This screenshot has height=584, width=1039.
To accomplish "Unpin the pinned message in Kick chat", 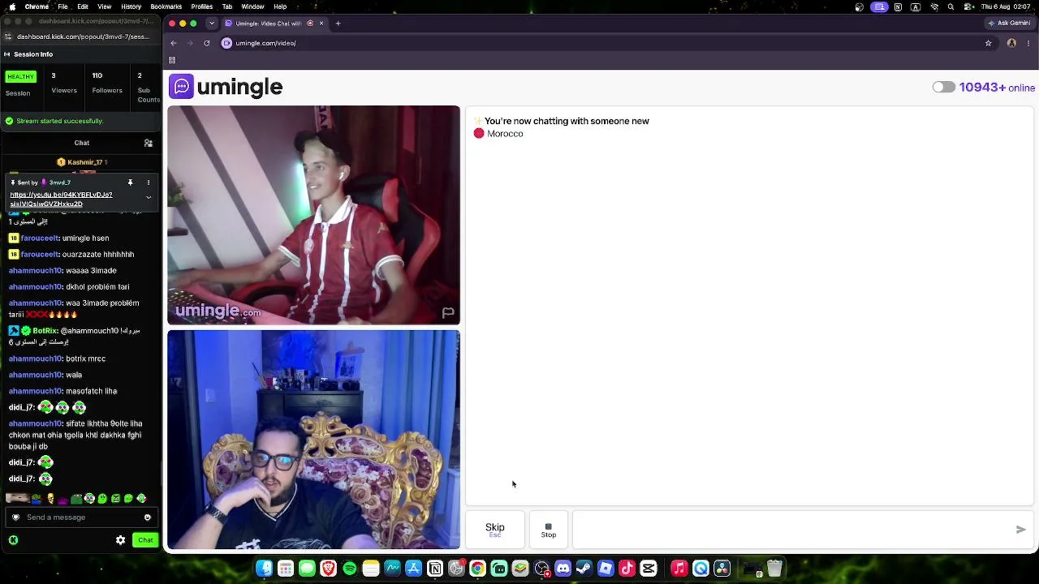I will pos(130,182).
